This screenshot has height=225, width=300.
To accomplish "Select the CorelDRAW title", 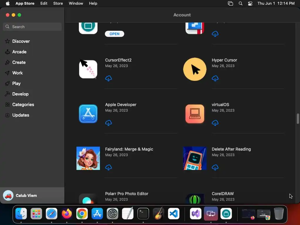I will [x=223, y=194].
